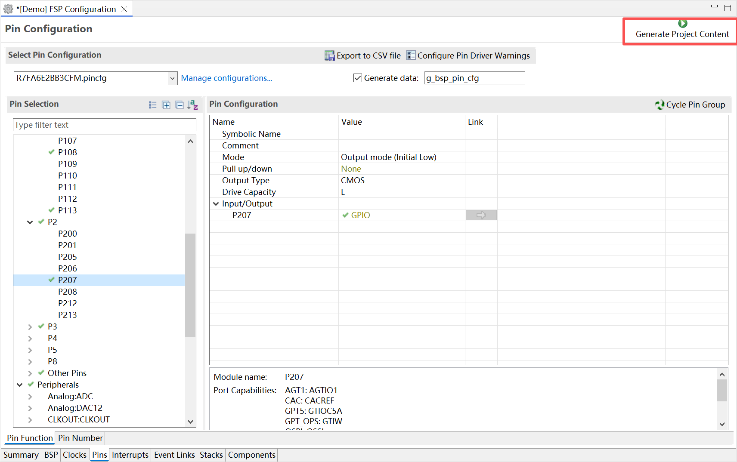Open the Event Links tab
The width and height of the screenshot is (737, 462).
click(x=174, y=455)
